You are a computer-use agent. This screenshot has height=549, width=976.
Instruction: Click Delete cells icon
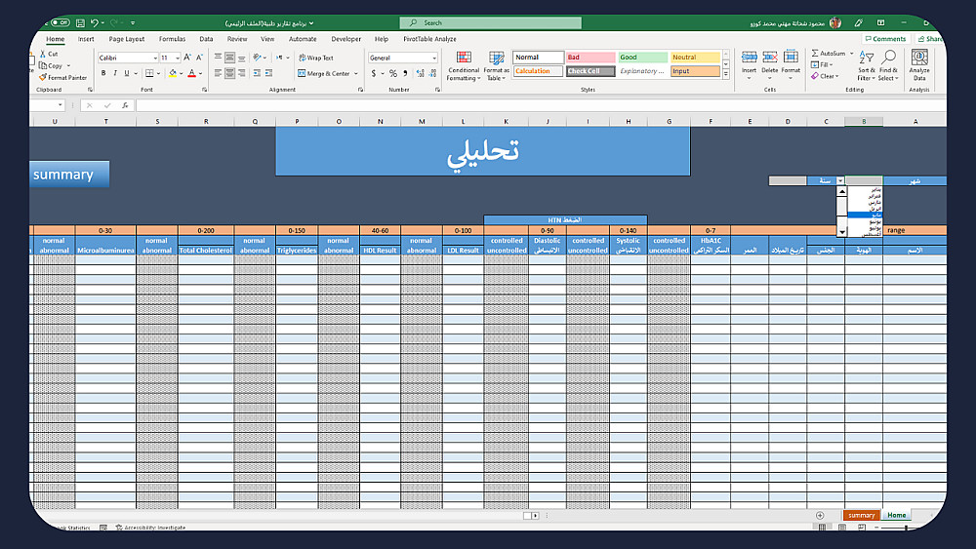tap(770, 58)
